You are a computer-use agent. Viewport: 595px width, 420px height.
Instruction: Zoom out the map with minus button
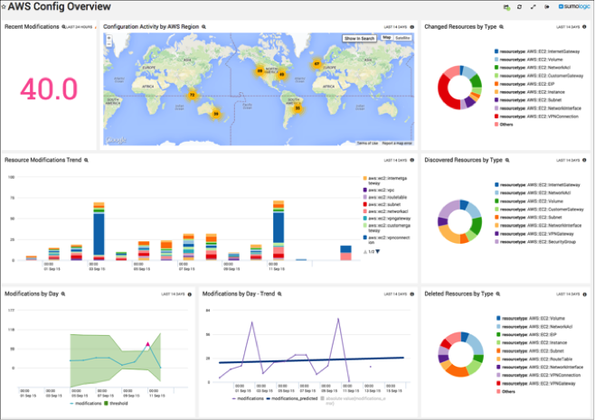point(109,44)
